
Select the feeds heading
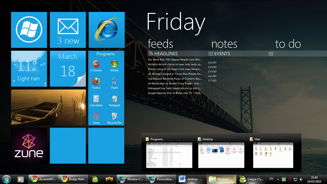pyautogui.click(x=160, y=44)
